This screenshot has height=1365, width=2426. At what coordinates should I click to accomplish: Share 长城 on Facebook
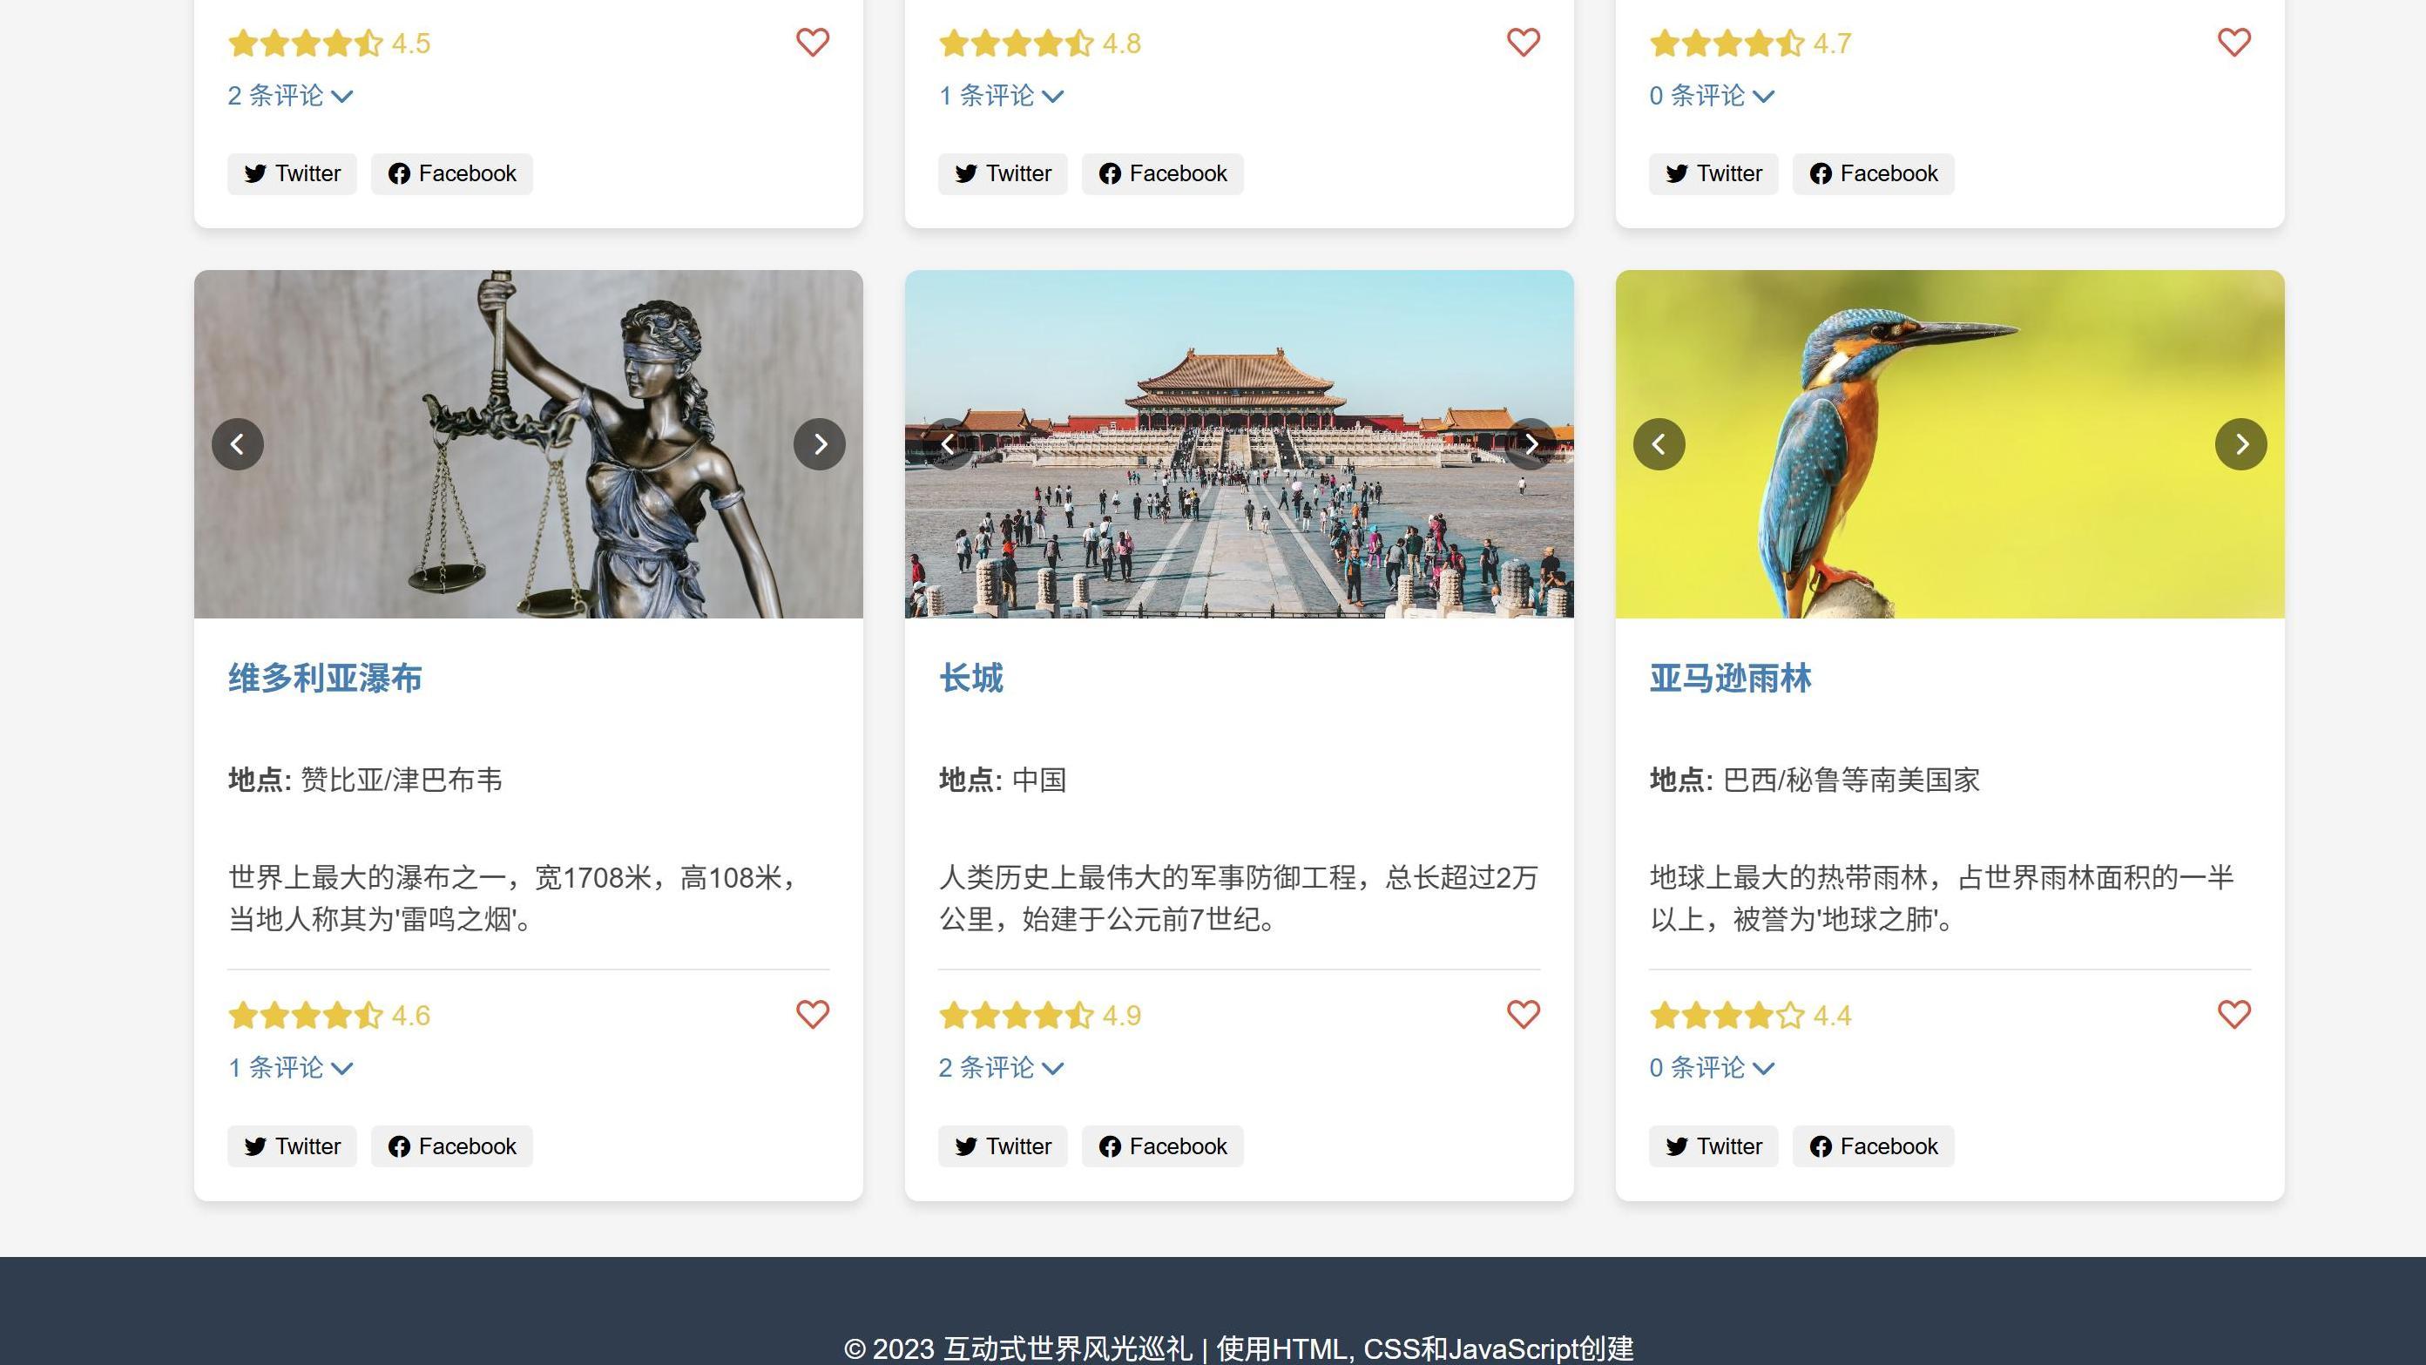[1162, 1146]
